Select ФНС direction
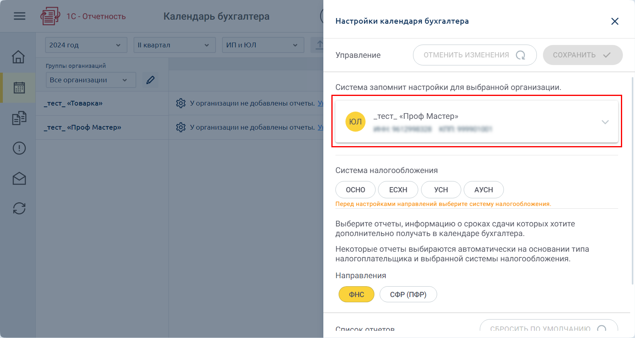635x338 pixels. 356,294
